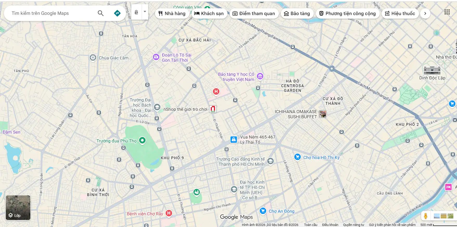Select the Bảo tàng category chip
457x227 pixels.
[297, 13]
